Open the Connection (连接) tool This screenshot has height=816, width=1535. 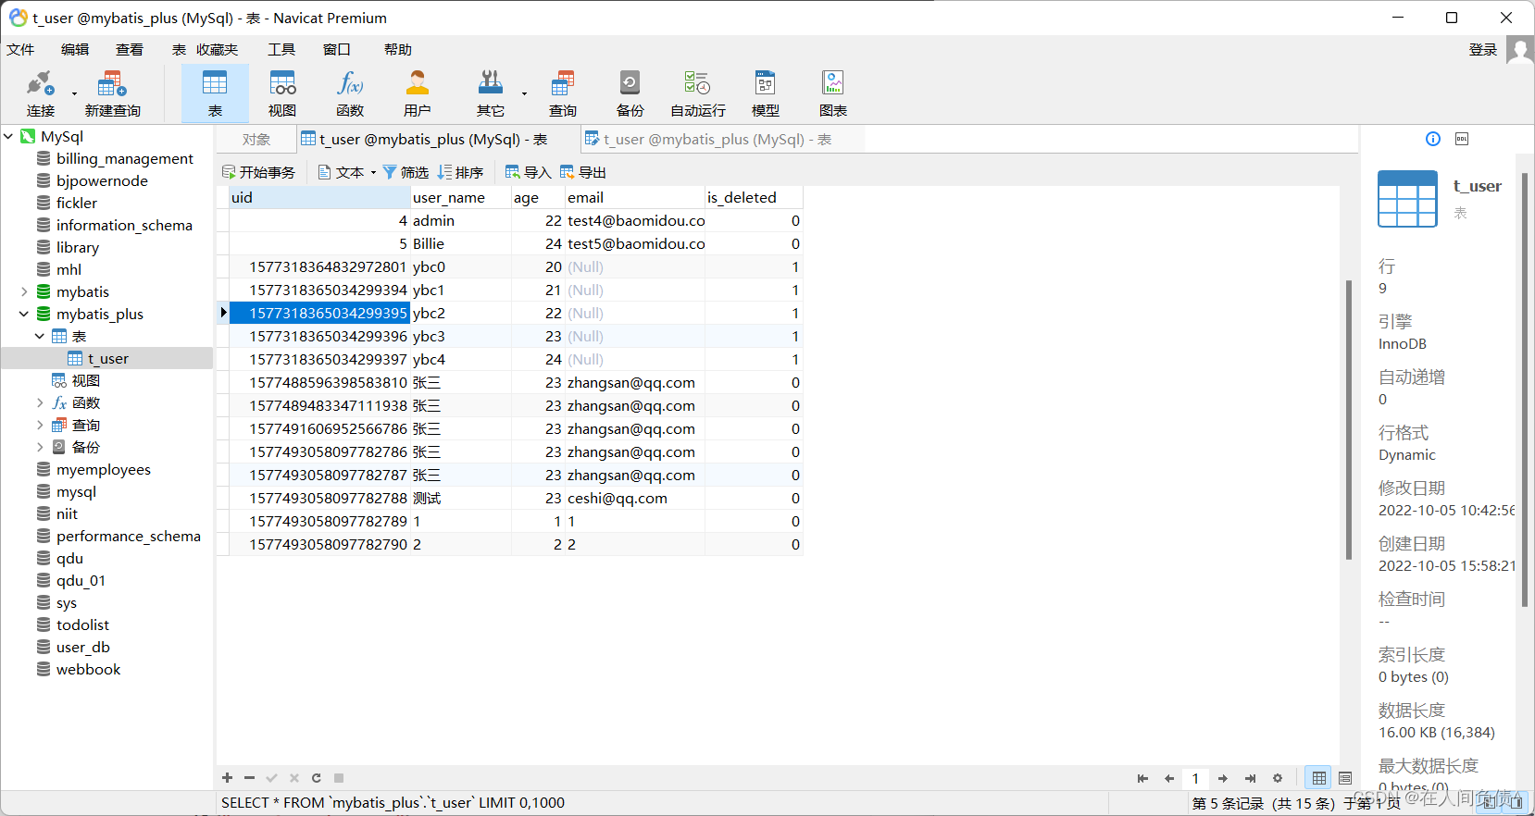(x=40, y=93)
